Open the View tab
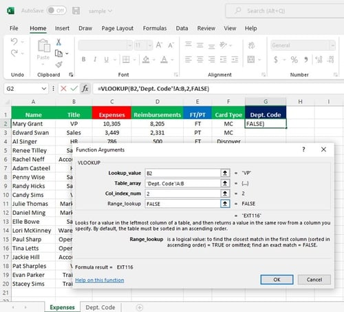Viewport: 344px width, 312px height. click(230, 28)
